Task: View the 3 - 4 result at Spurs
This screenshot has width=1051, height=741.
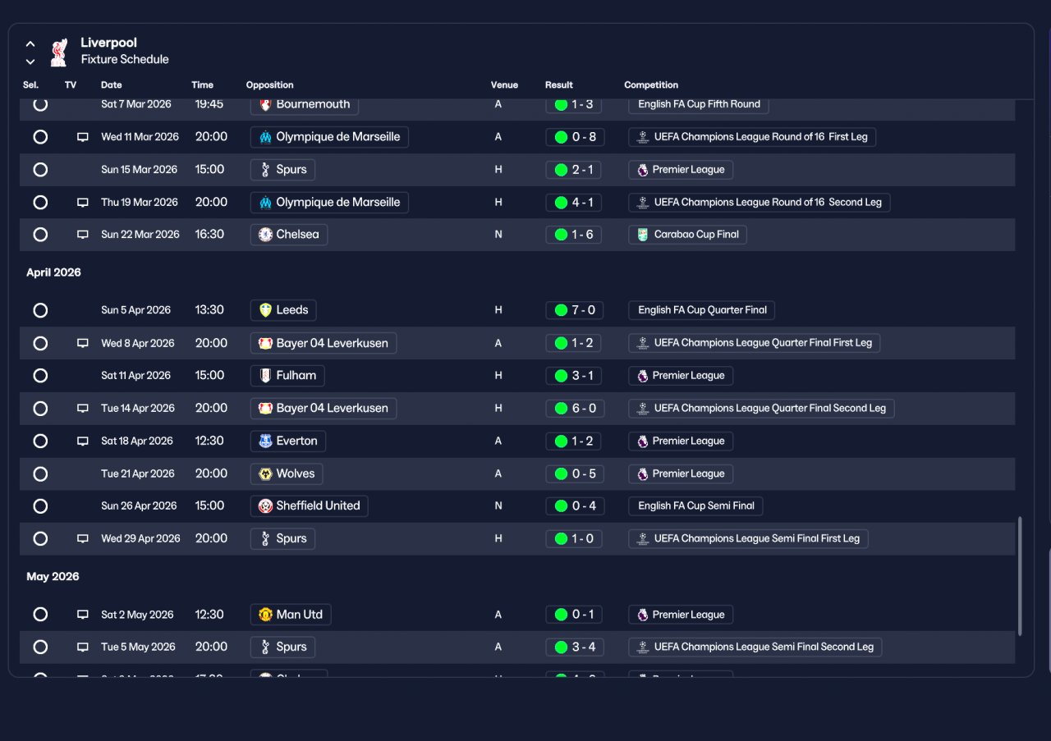Action: 575,647
